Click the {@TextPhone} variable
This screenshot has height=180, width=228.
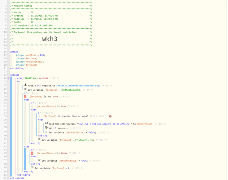(145, 124)
